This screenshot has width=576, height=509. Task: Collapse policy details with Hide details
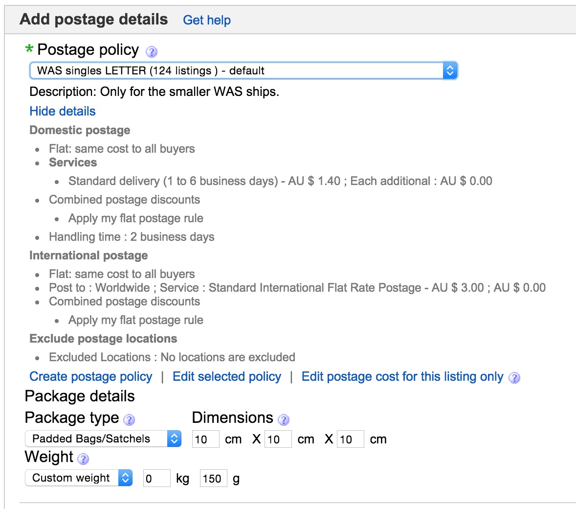[62, 111]
